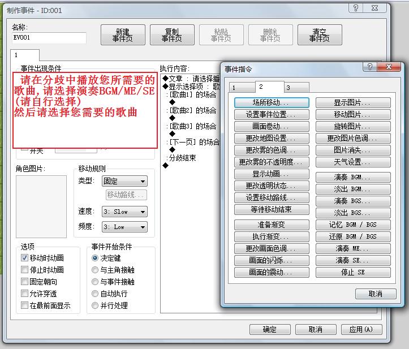Click 天气设置 command button
This screenshot has height=349, width=409.
[353, 162]
